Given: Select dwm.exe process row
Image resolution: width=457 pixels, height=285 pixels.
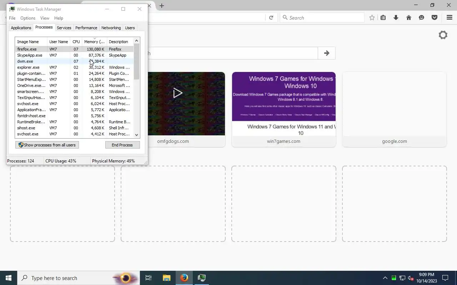Looking at the screenshot, I should pyautogui.click(x=74, y=61).
